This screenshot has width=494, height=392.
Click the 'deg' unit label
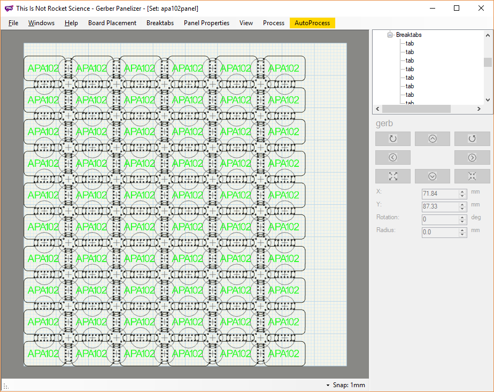(476, 218)
